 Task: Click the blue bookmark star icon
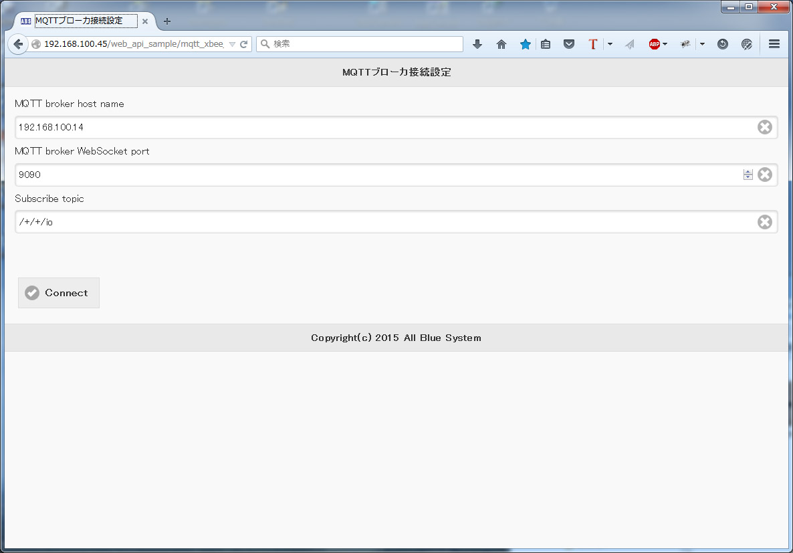(x=525, y=44)
